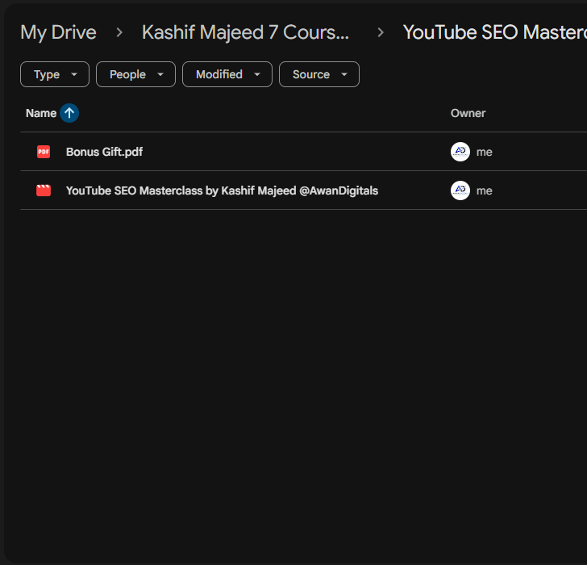Open the Type filter dropdown
This screenshot has height=565, width=587.
coord(55,74)
